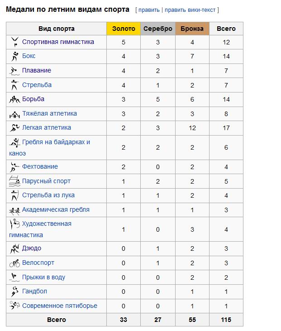This screenshot has height=331, width=281.
Task: Click the boxing pictogram next to Бокс
Action: (x=15, y=56)
